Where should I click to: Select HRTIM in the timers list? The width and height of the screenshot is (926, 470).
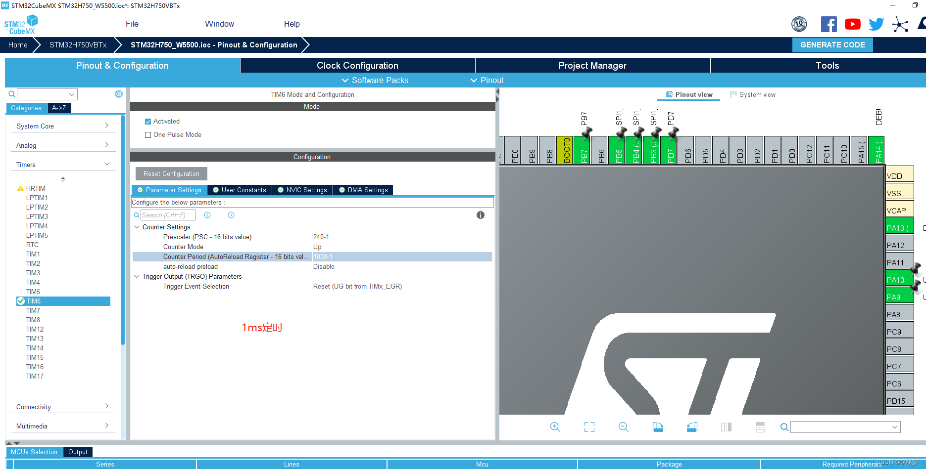36,188
